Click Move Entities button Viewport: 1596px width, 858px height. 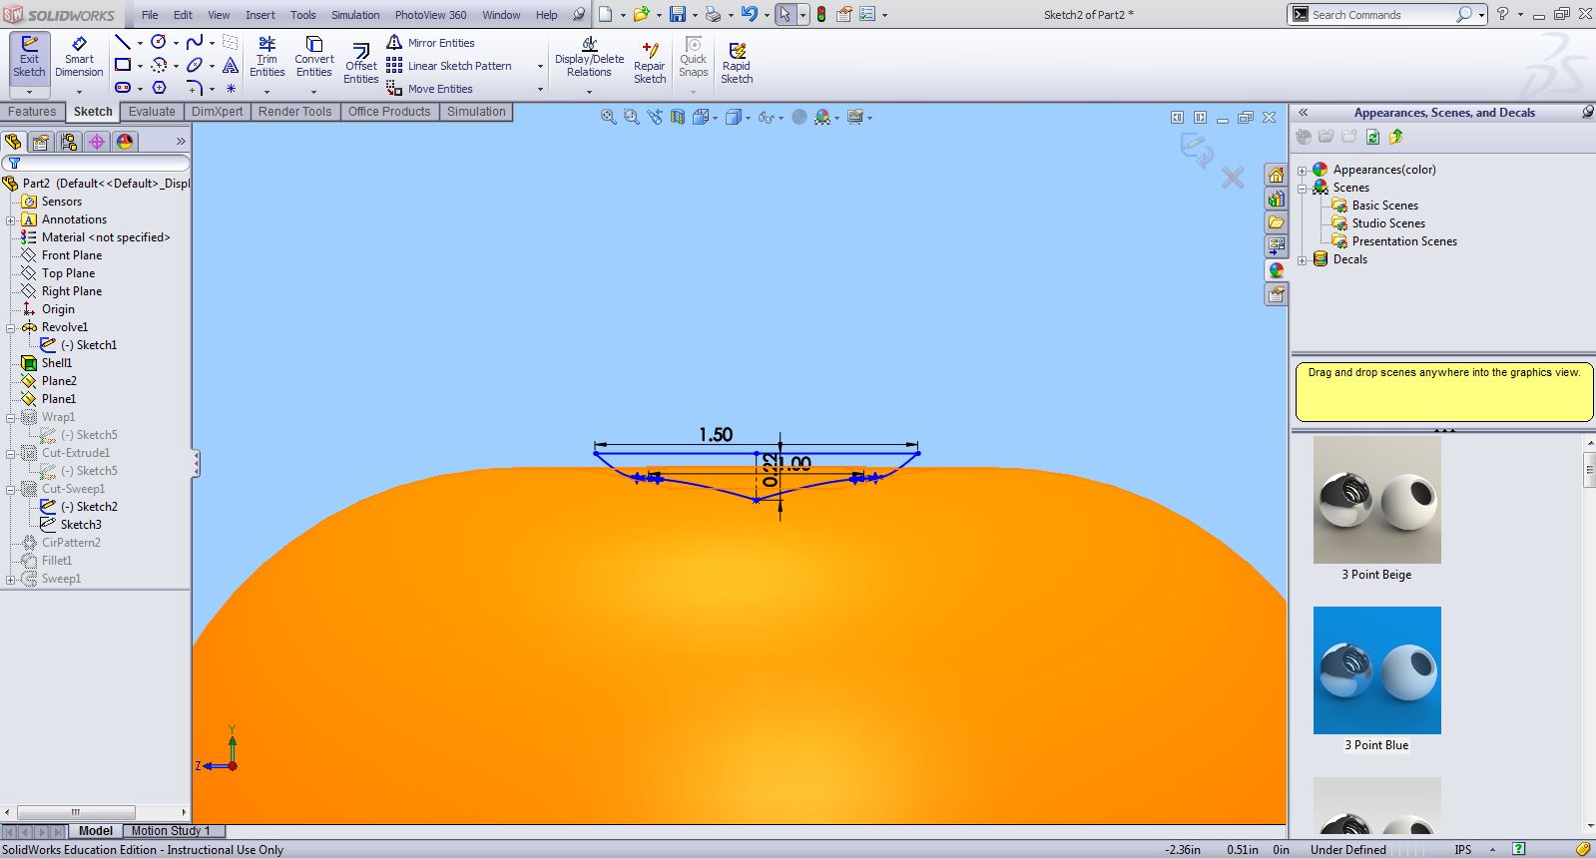430,89
